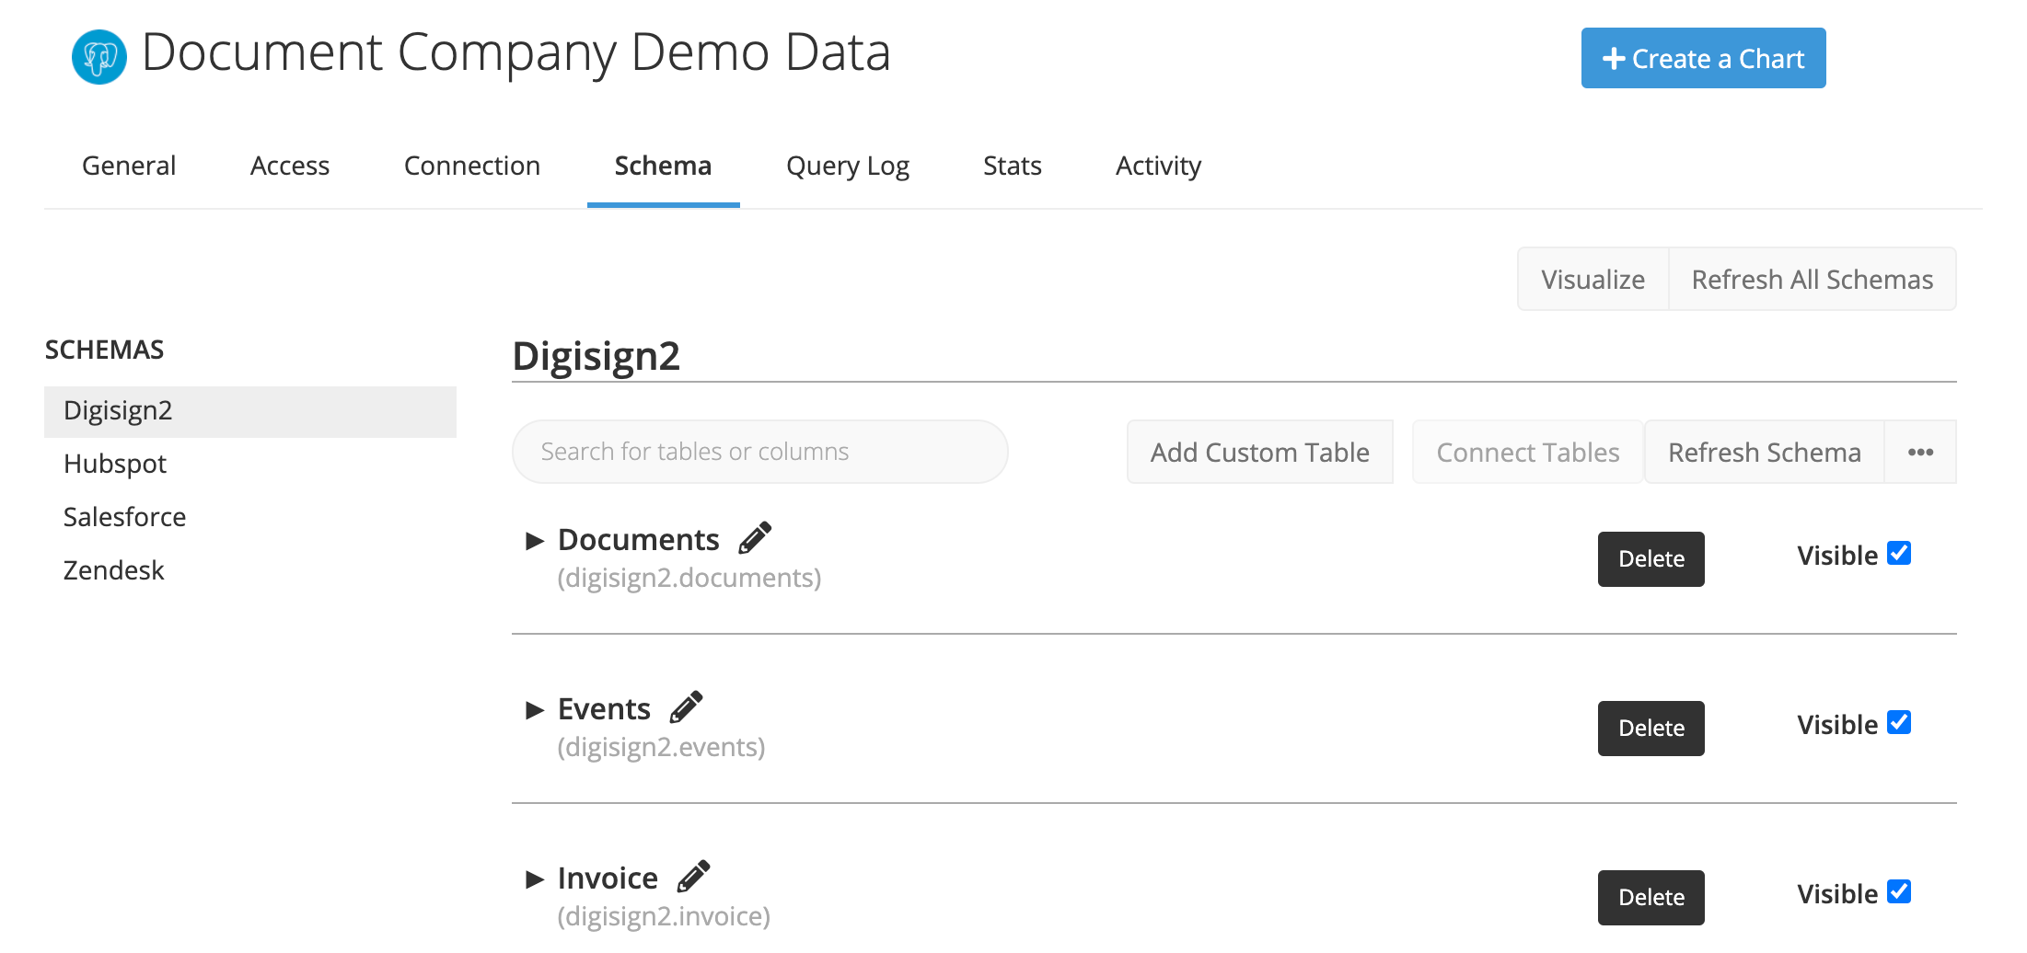Select the Hubspot schema
2027x953 pixels.
click(115, 464)
